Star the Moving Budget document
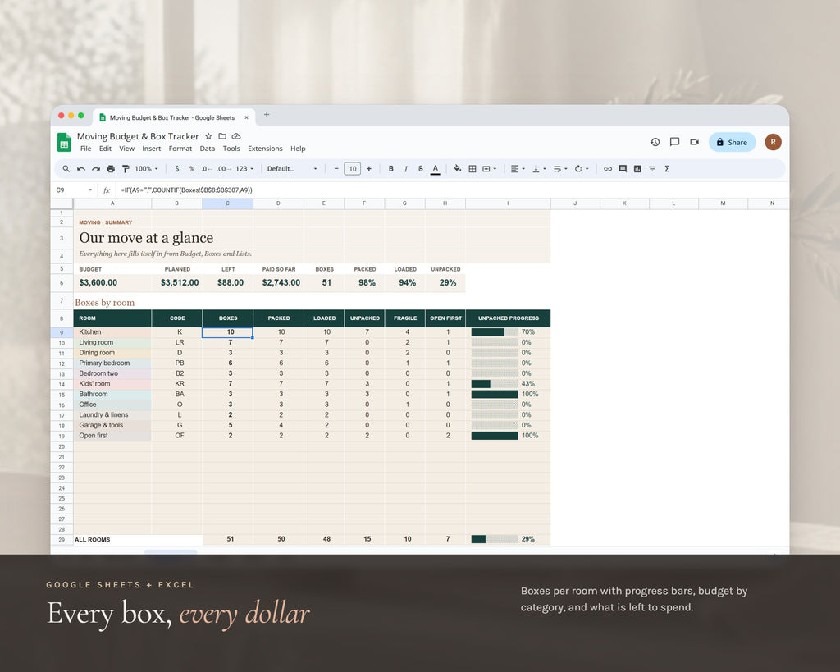This screenshot has height=672, width=840. coord(208,136)
